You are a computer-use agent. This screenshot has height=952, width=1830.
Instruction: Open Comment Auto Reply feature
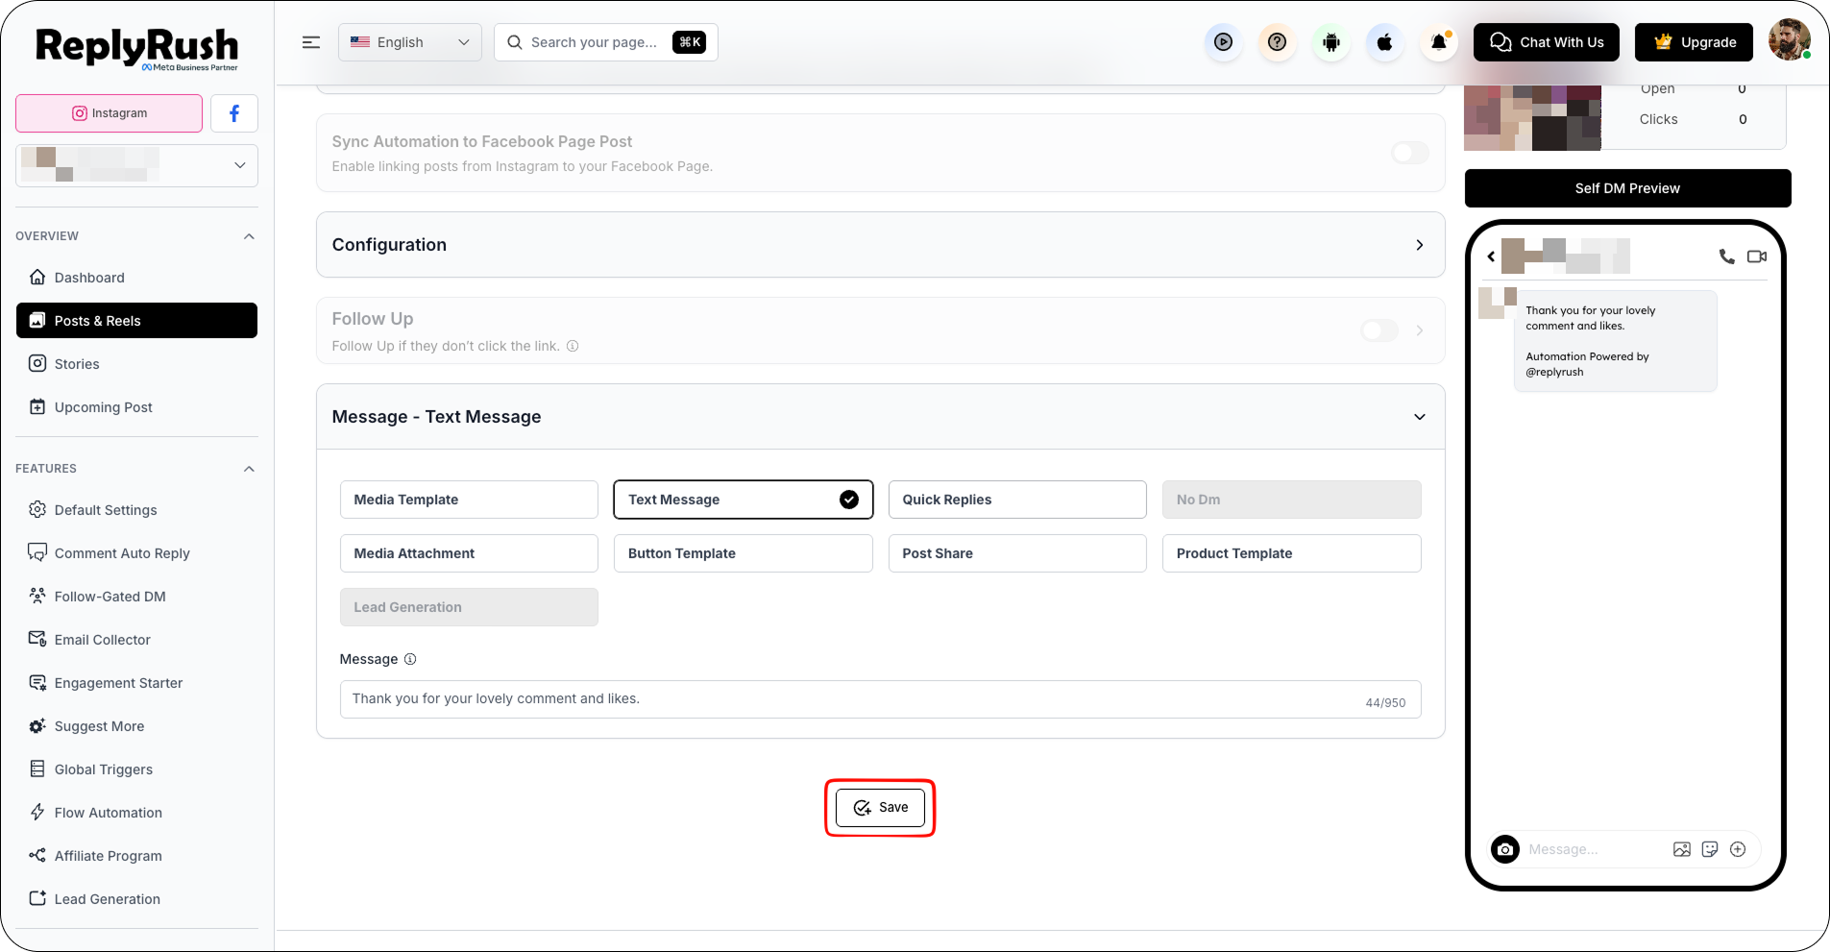[x=136, y=553]
